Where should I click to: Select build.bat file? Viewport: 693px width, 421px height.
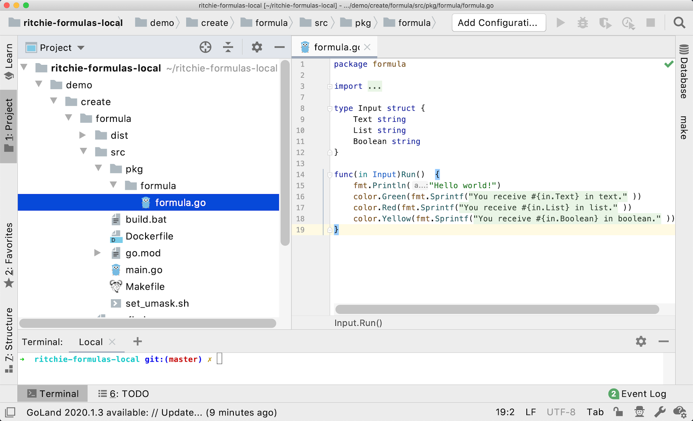pyautogui.click(x=146, y=219)
